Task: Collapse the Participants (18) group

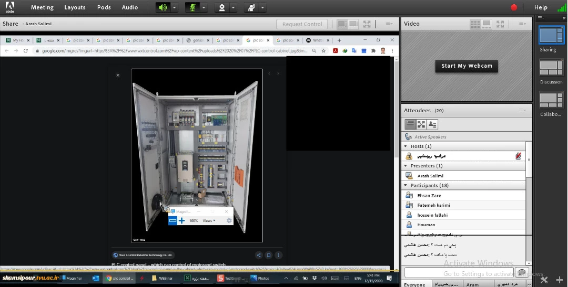Action: coord(405,185)
